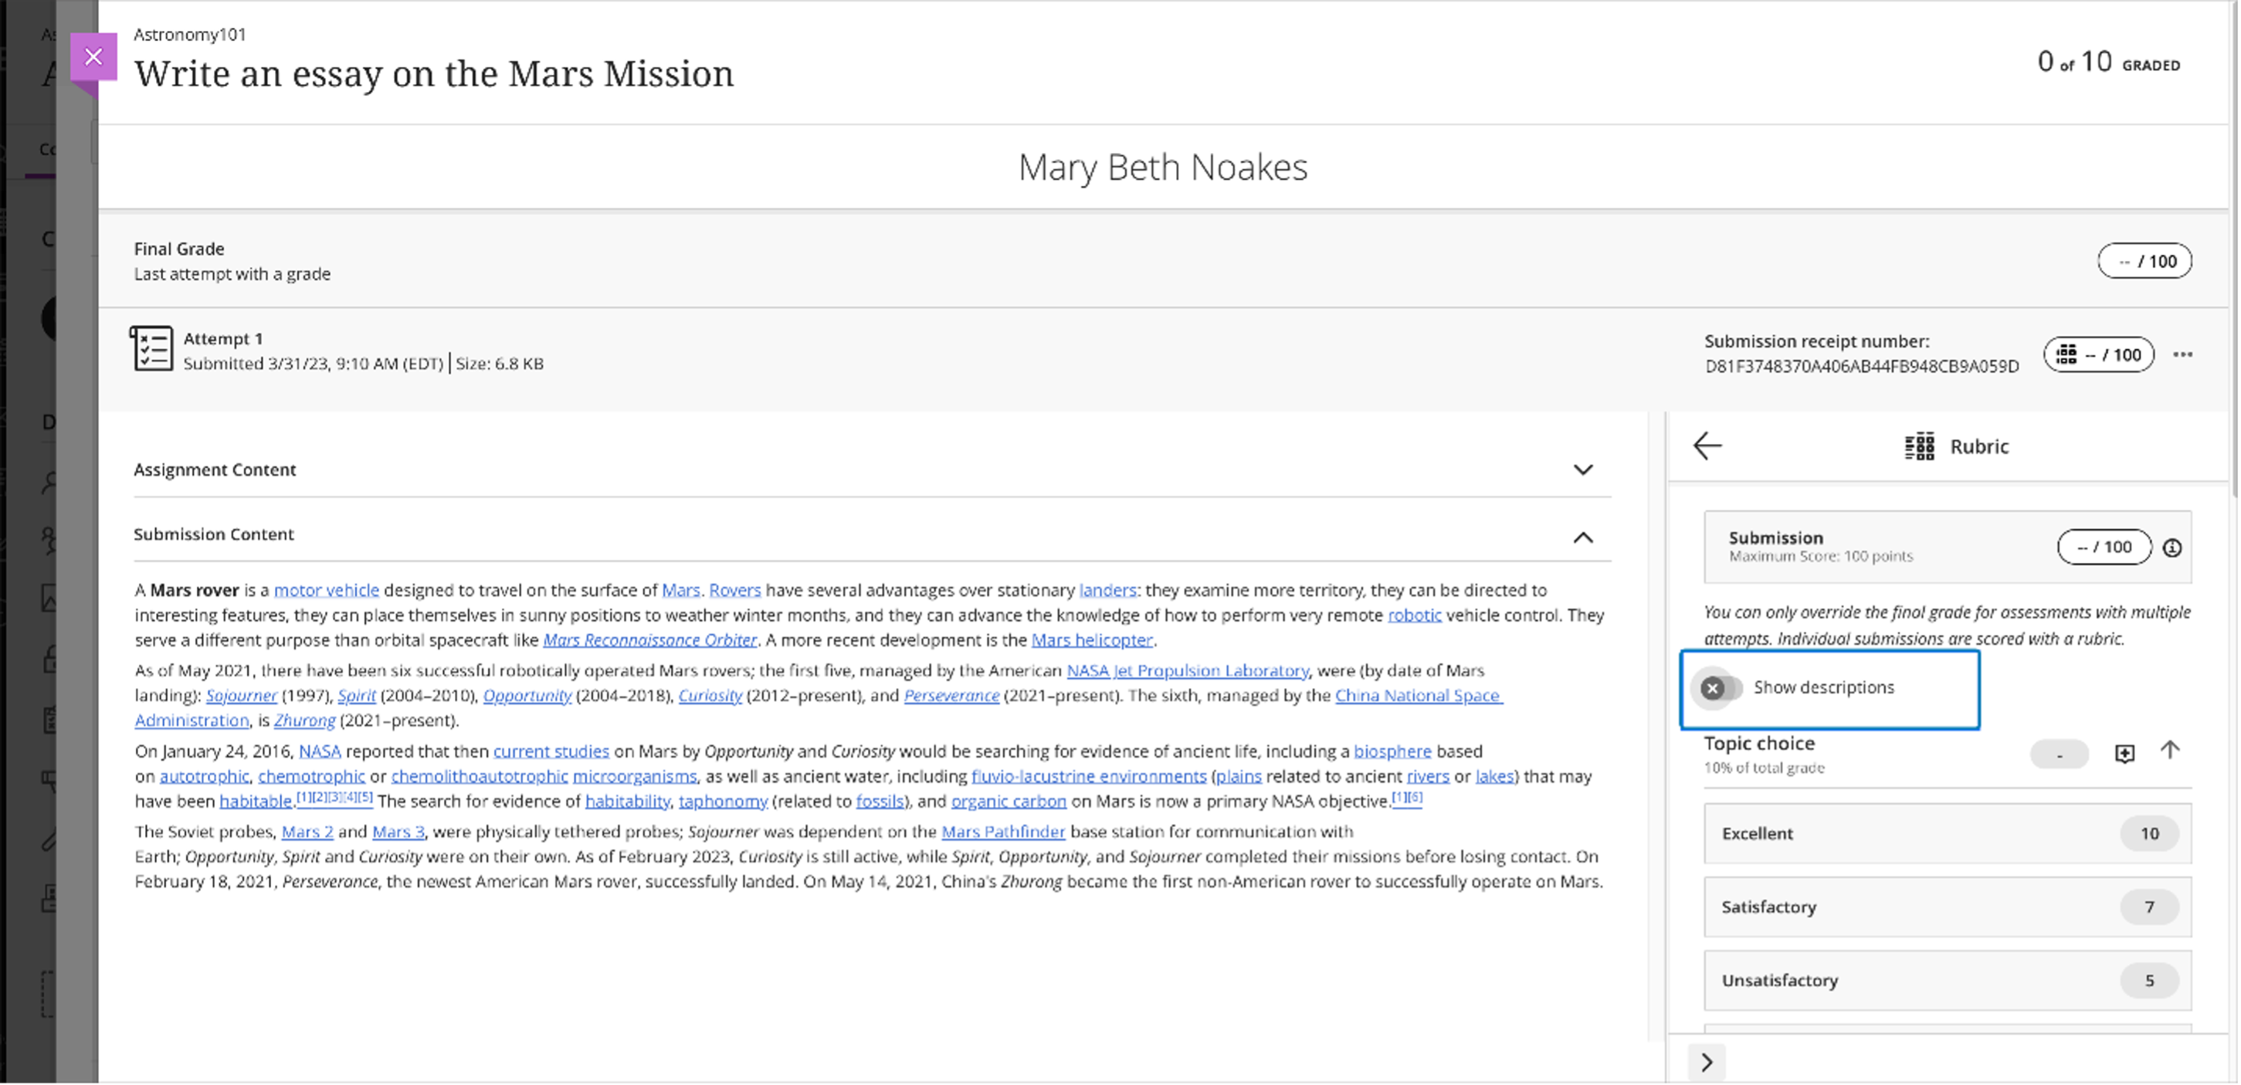This screenshot has height=1085, width=2241.
Task: Open the attempt's three-dot options menu
Action: pos(2183,354)
